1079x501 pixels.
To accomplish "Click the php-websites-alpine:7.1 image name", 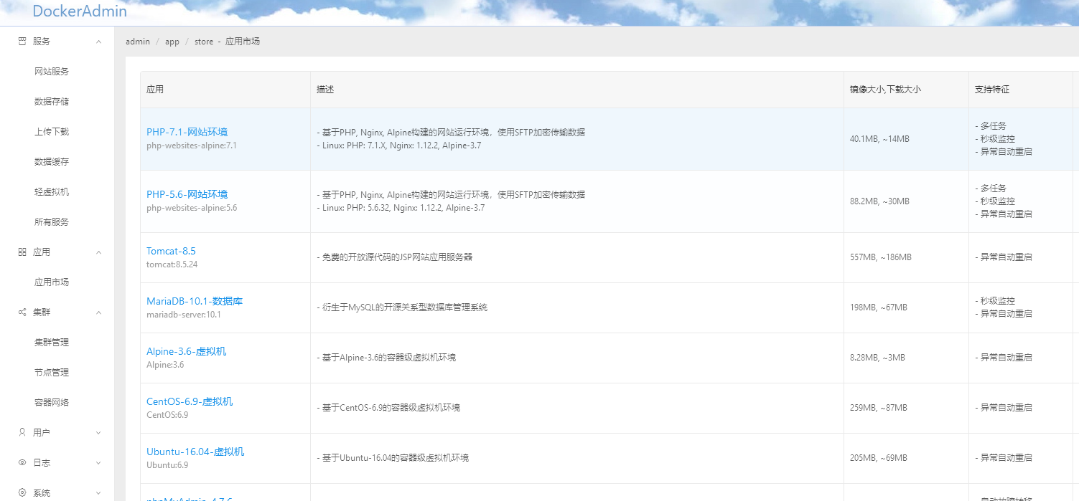I will click(192, 145).
